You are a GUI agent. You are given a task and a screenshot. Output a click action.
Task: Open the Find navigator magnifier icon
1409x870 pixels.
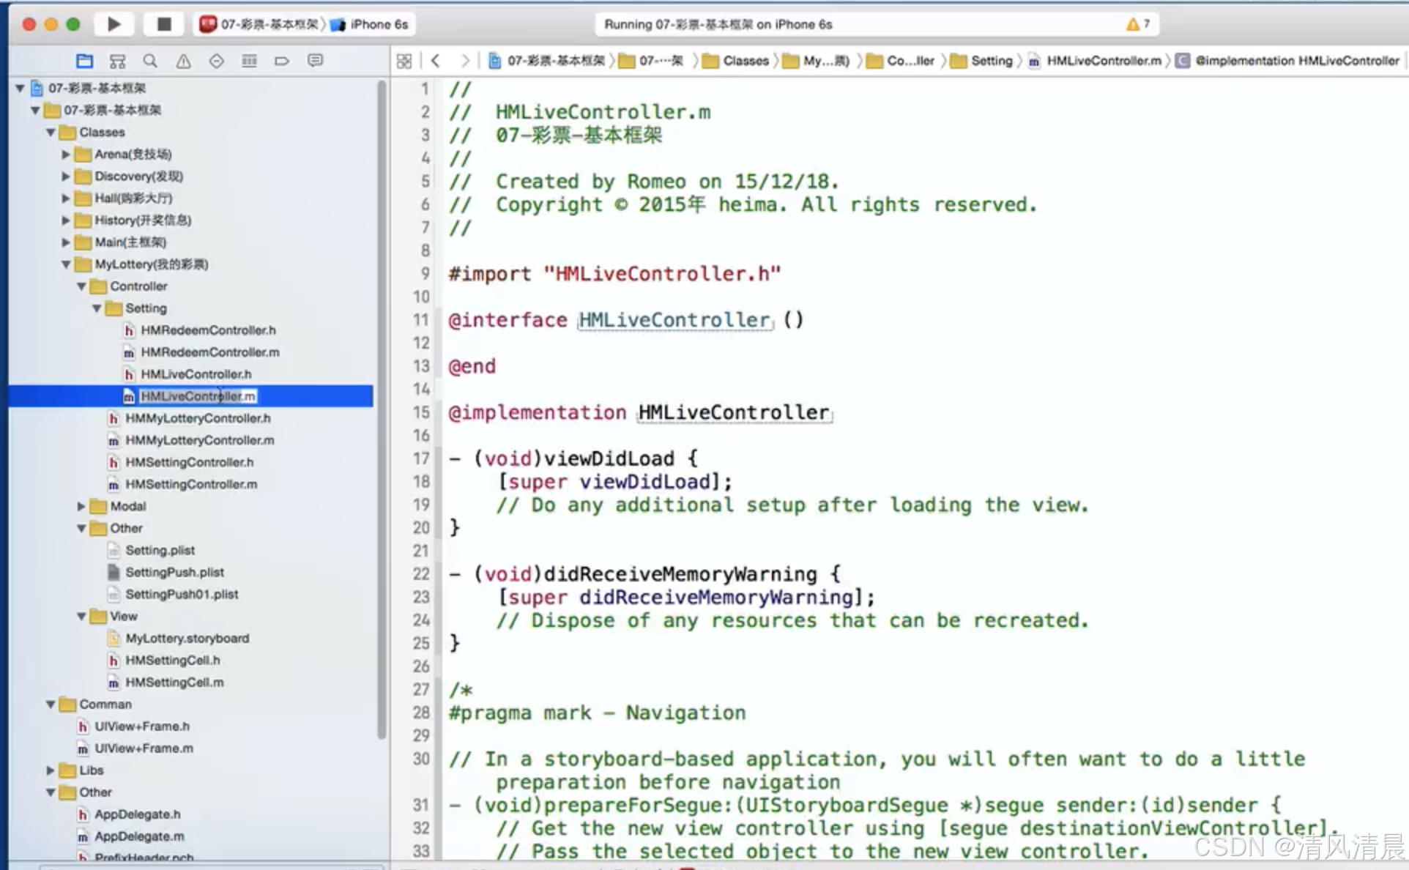150,61
